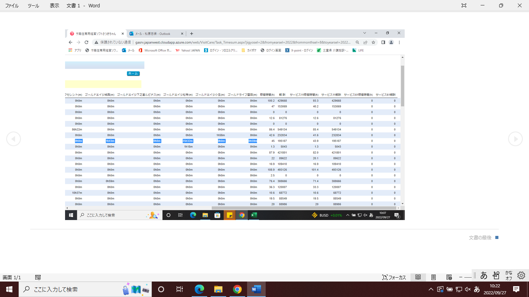This screenshot has width=529, height=297.
Task: Open the IME pad tool icon
Action: [x=496, y=275]
